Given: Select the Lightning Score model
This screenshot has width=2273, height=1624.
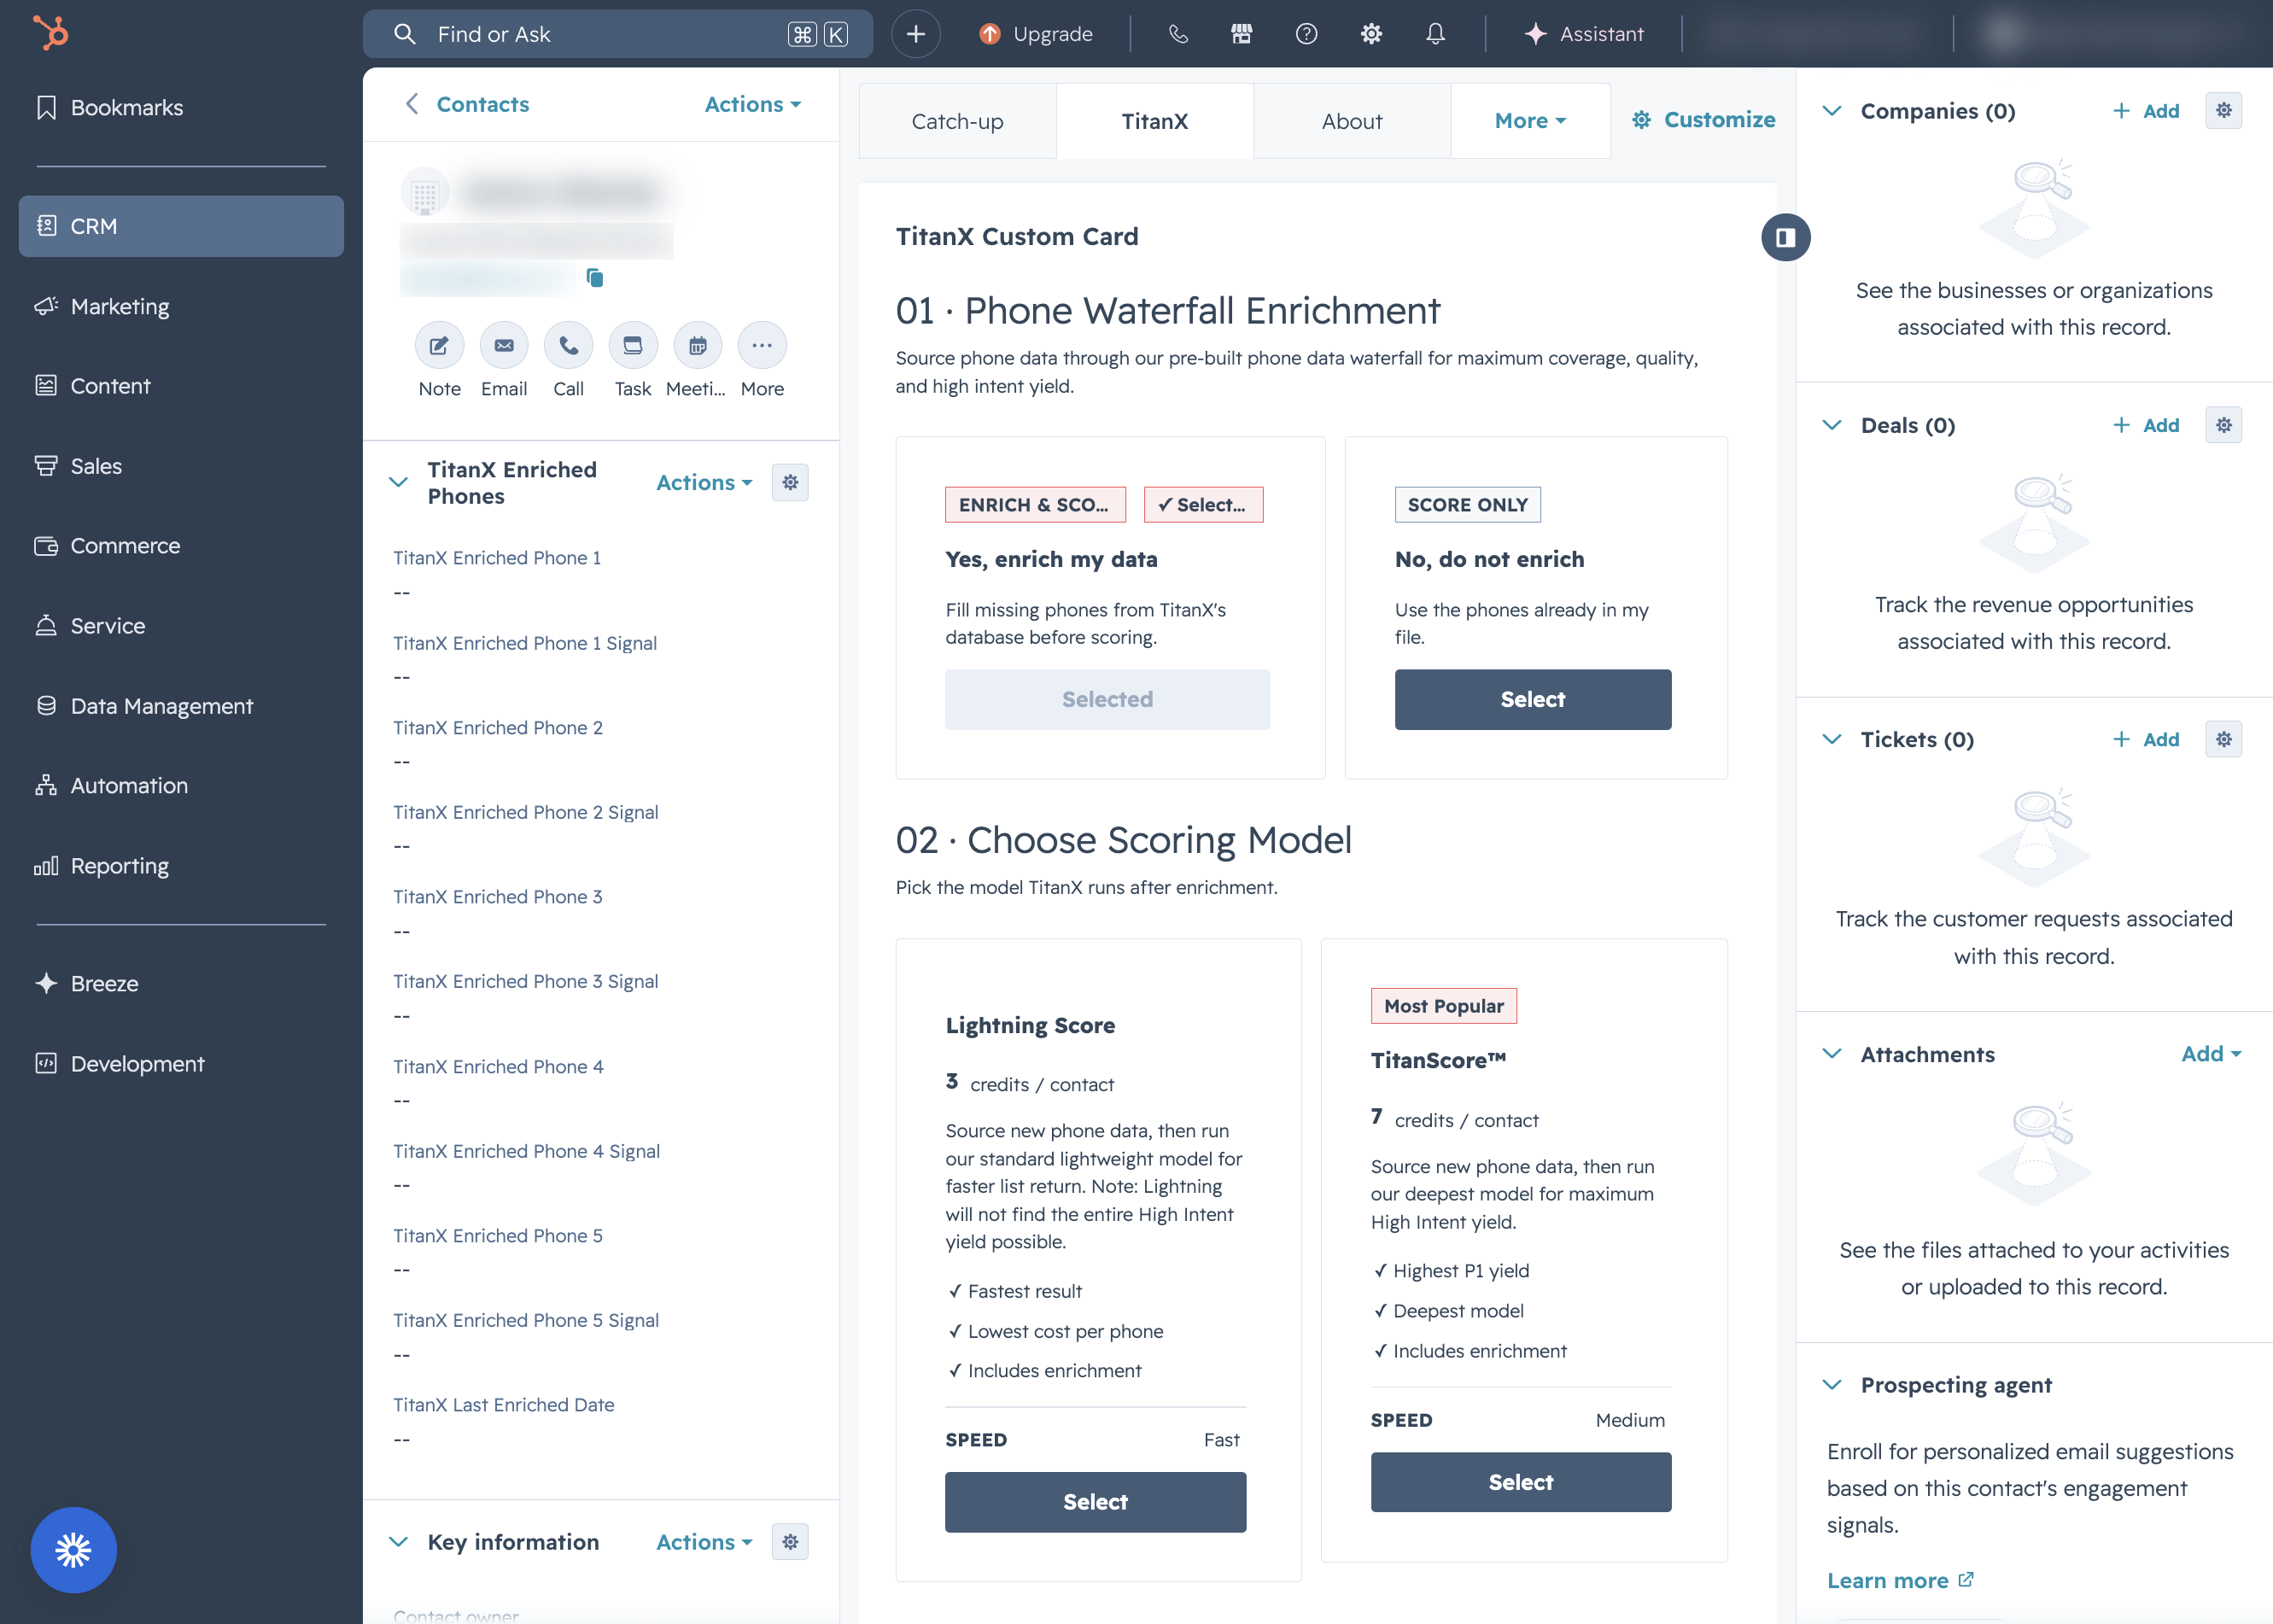Looking at the screenshot, I should coord(1095,1502).
